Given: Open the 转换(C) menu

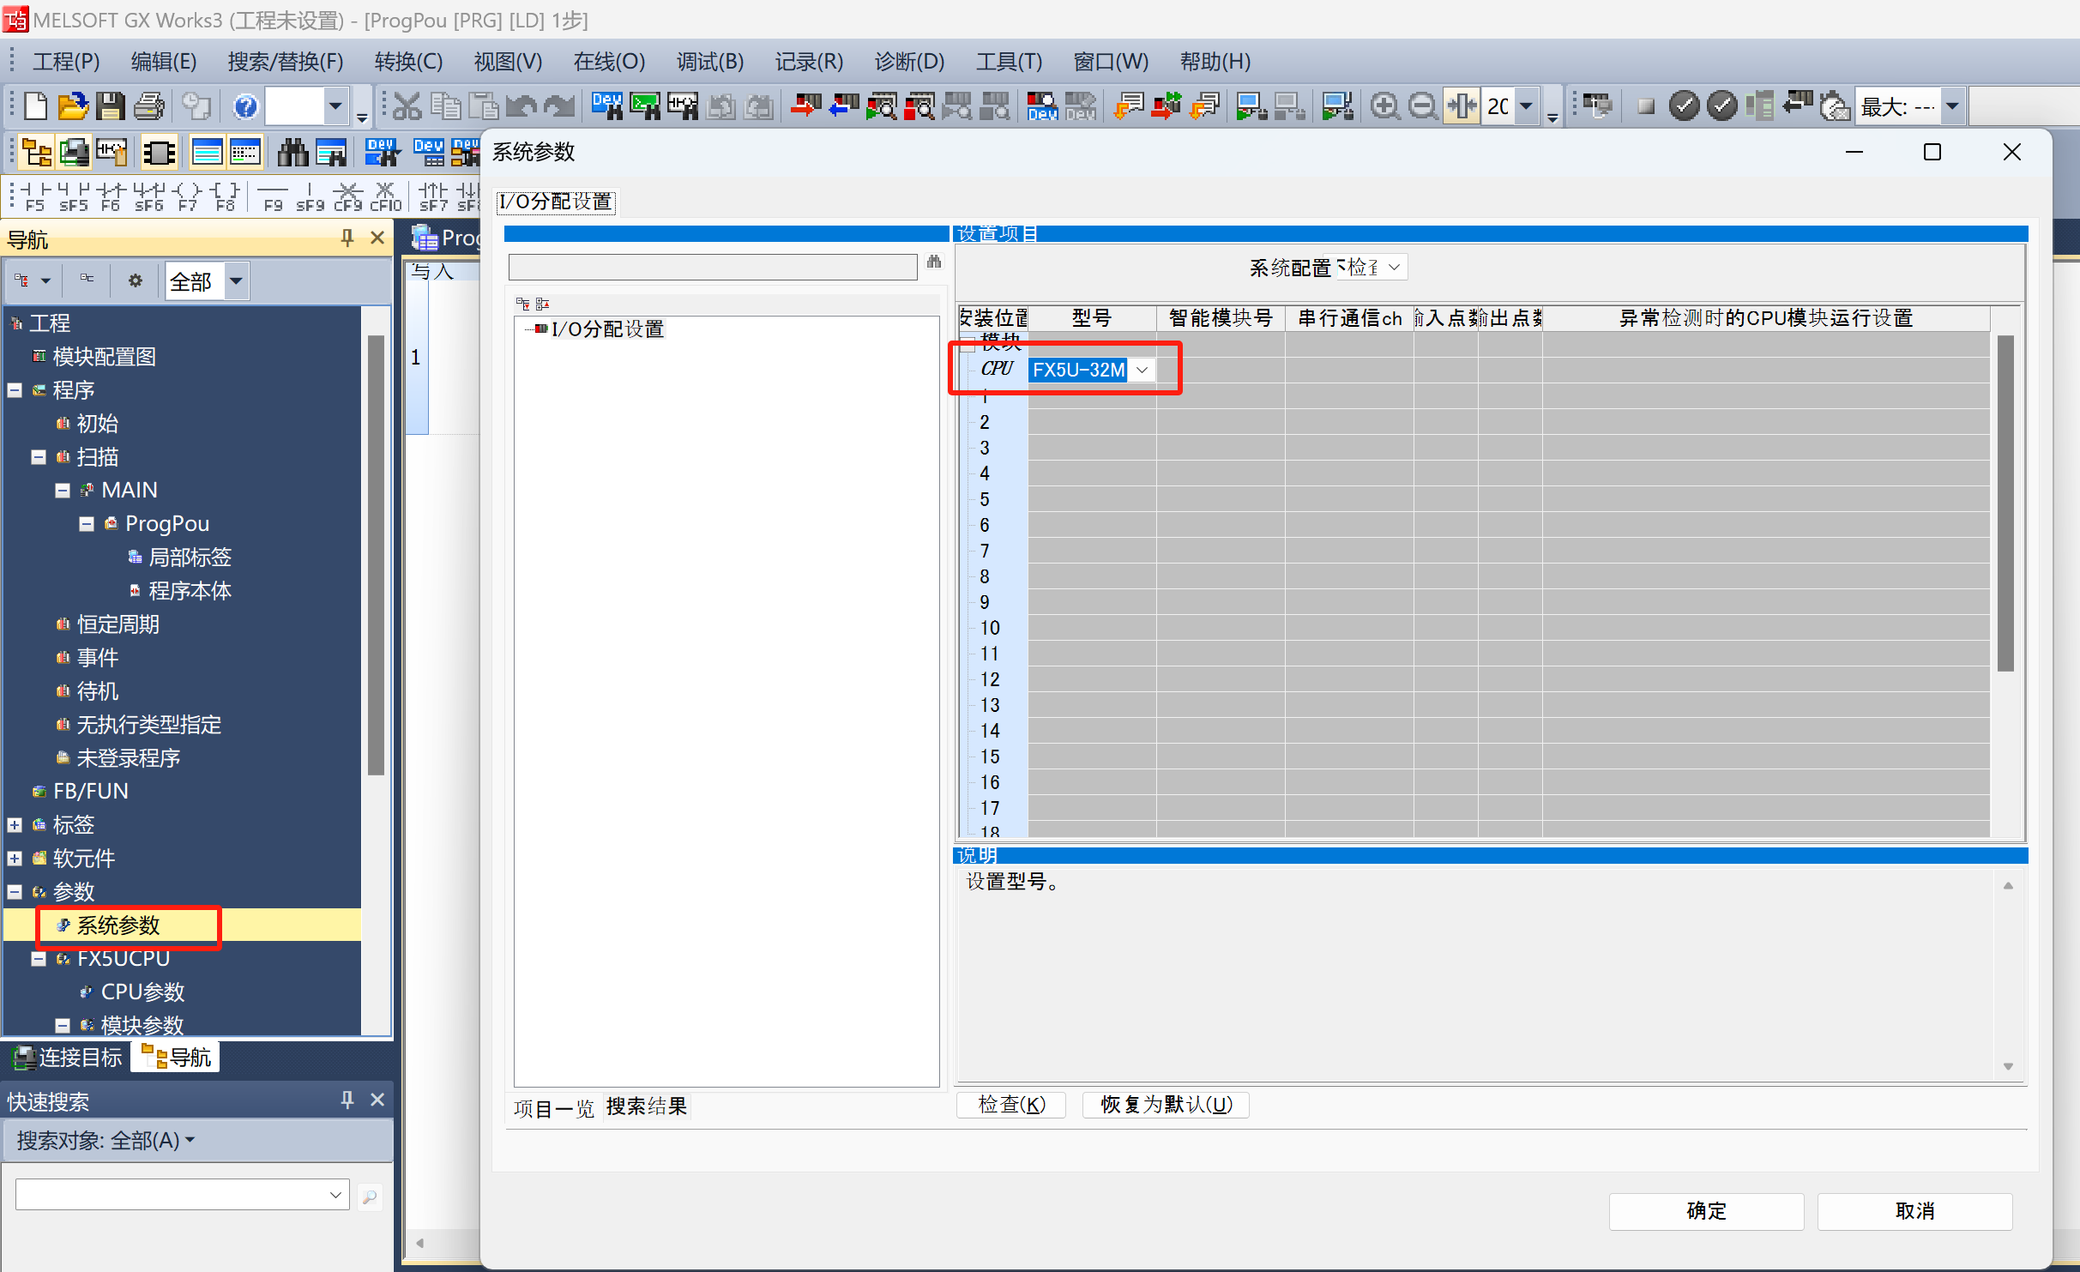Looking at the screenshot, I should (408, 62).
